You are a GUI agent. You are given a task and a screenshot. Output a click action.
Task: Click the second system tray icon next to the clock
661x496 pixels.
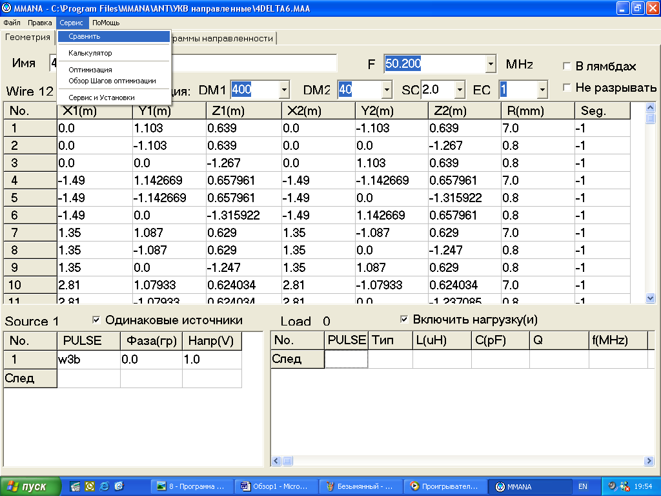pos(624,486)
